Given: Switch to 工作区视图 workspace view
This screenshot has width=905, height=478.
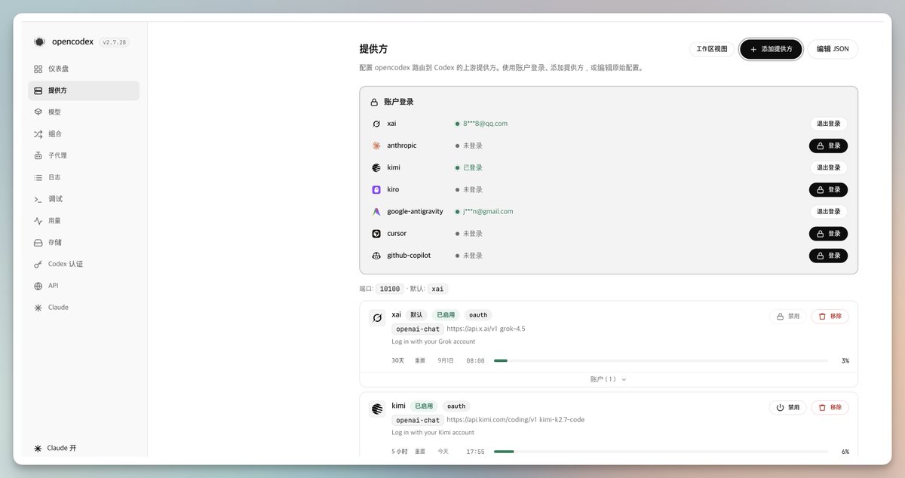Looking at the screenshot, I should [712, 49].
